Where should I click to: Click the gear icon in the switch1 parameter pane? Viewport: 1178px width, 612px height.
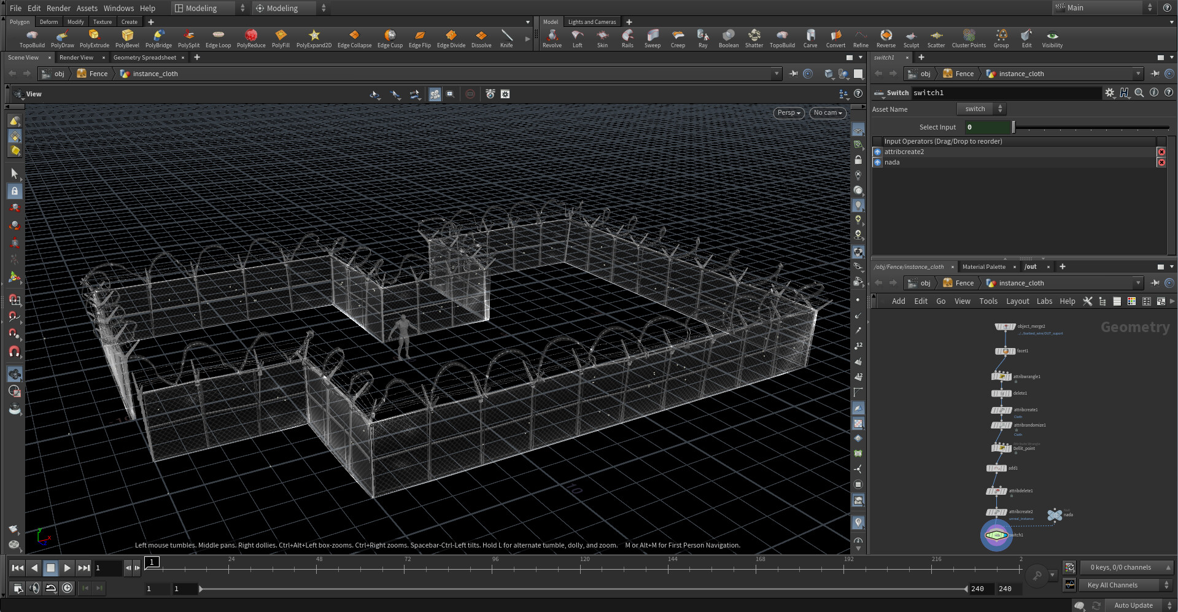point(1110,93)
